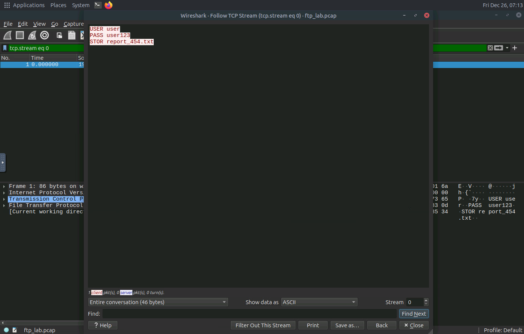Image resolution: width=524 pixels, height=334 pixels.
Task: Click the STOR report_454.txt line
Action: (122, 41)
